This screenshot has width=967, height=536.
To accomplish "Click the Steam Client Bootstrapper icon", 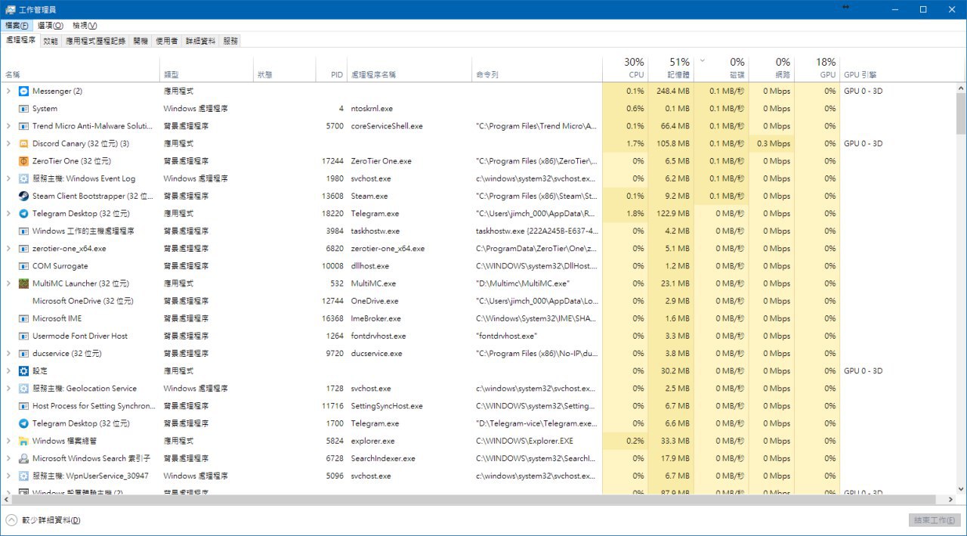I will pyautogui.click(x=23, y=196).
